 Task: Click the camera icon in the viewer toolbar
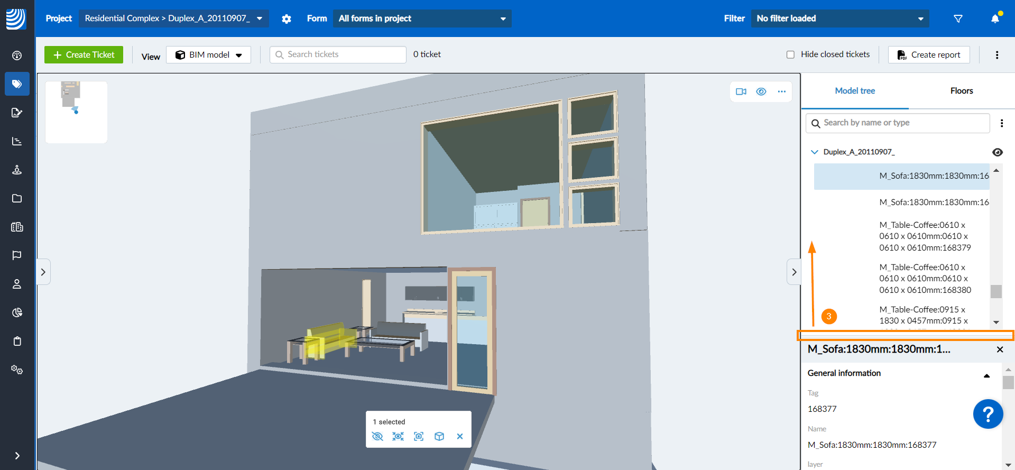click(x=741, y=91)
